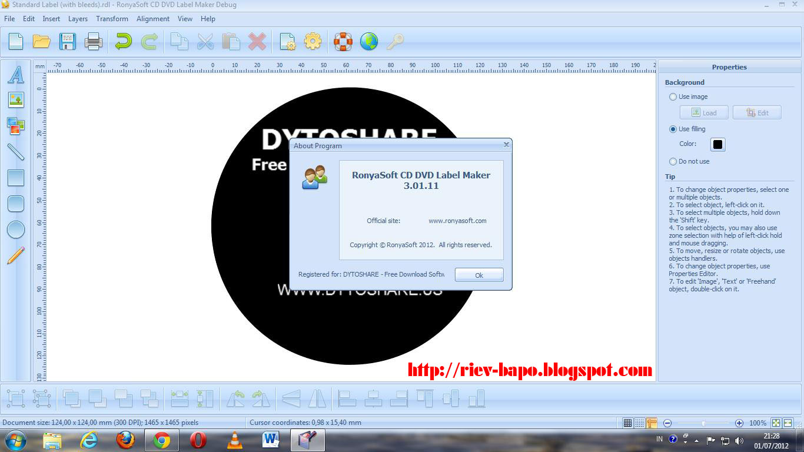Open the Help menu
804x452 pixels.
pos(208,19)
